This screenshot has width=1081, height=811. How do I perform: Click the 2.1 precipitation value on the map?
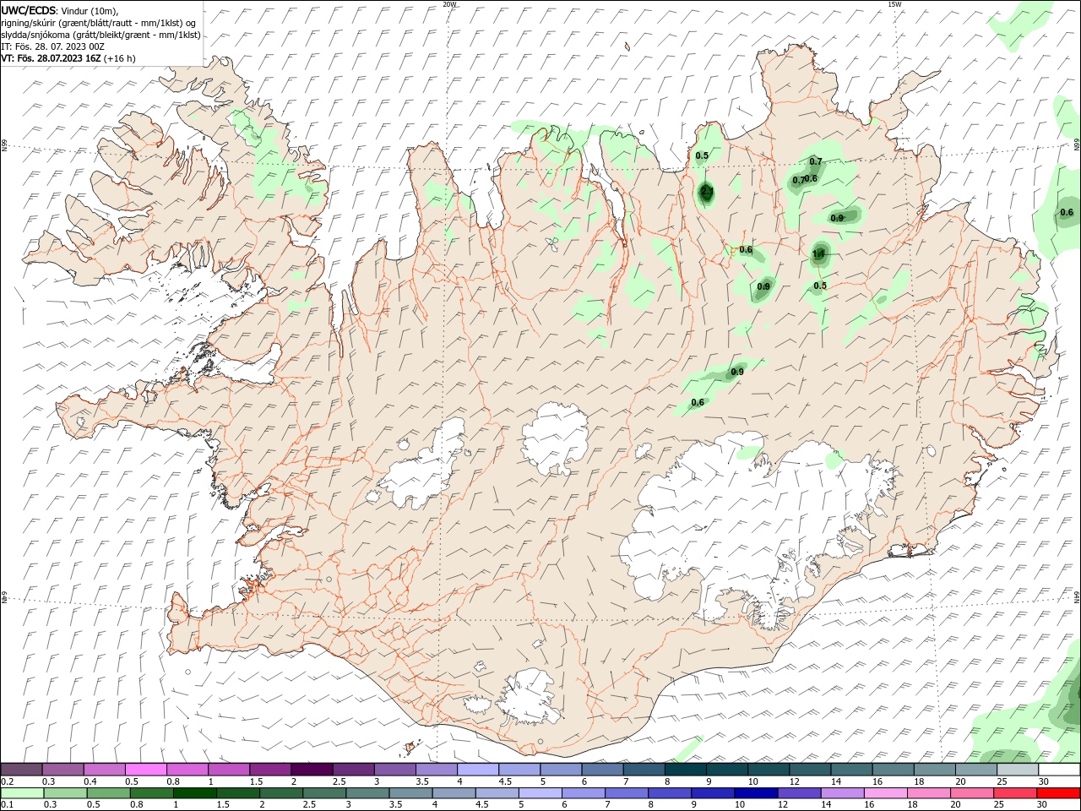coord(707,192)
